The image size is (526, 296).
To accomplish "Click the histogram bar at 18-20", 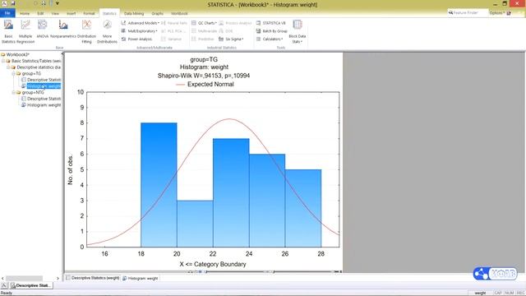I will pyautogui.click(x=159, y=185).
